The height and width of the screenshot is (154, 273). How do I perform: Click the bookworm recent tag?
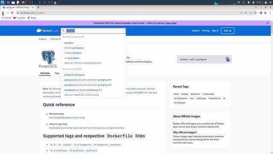click(x=195, y=94)
